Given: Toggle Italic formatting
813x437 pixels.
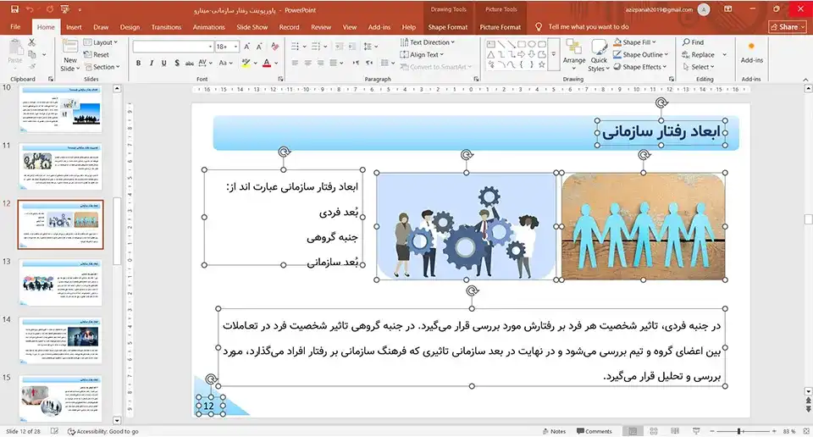Looking at the screenshot, I should pos(152,63).
